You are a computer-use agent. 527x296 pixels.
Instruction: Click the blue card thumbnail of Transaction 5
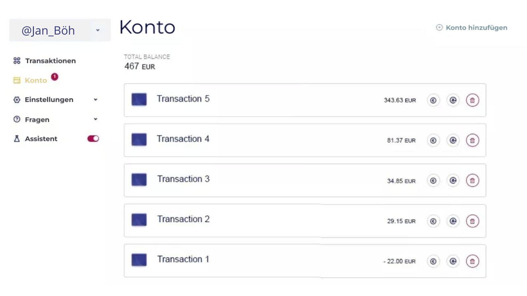pos(139,99)
